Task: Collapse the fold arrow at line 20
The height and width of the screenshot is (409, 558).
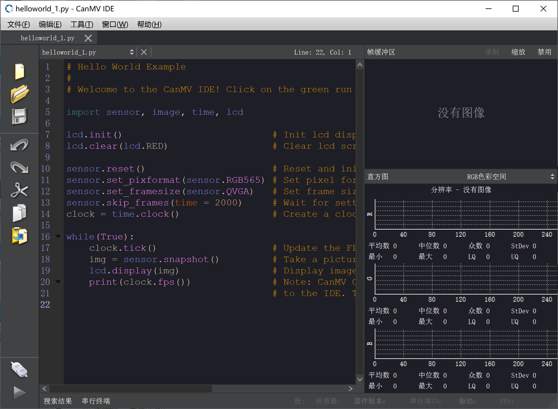Action: pyautogui.click(x=58, y=282)
